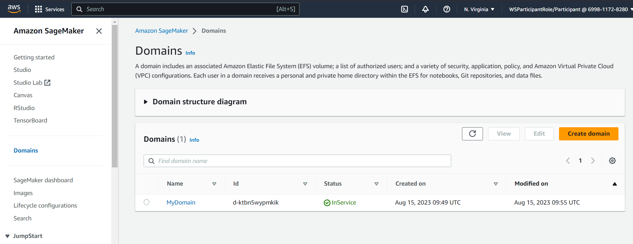Screen dimensions: 633x244
Task: Open RStudio in sidebar
Action: coord(24,108)
